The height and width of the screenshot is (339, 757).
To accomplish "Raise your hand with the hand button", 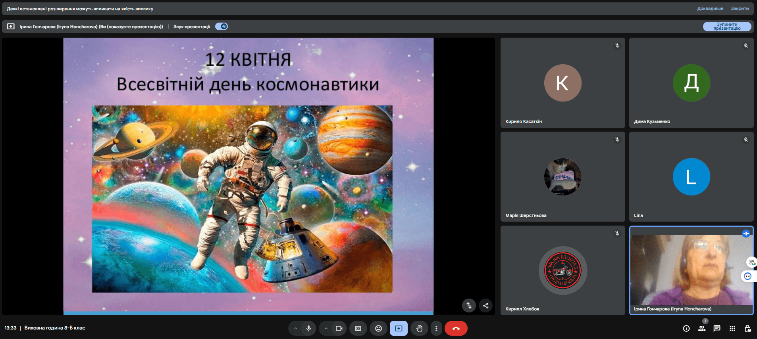I will [x=419, y=328].
